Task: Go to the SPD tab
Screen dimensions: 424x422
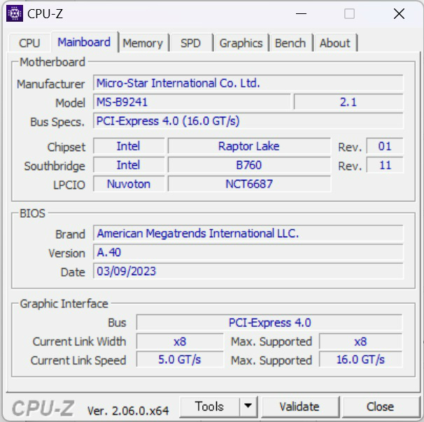Action: coord(191,43)
